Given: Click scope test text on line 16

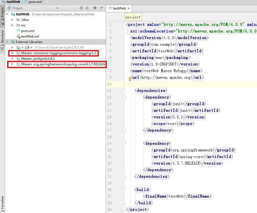Looking at the screenshot, I should coord(172,124).
